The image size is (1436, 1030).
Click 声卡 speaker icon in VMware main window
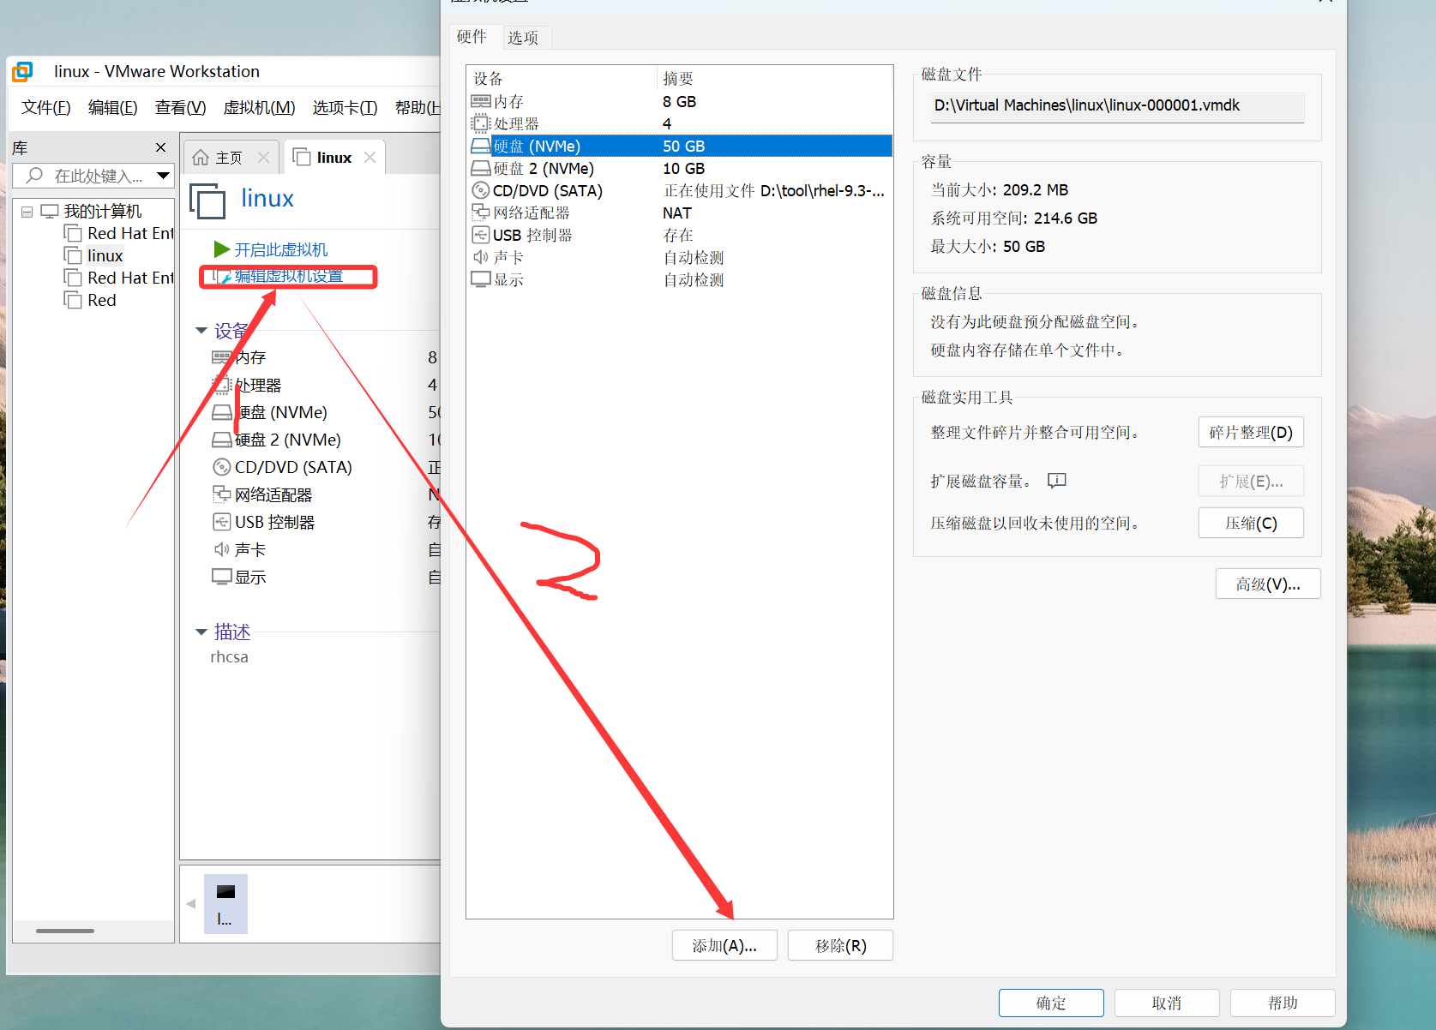[221, 549]
